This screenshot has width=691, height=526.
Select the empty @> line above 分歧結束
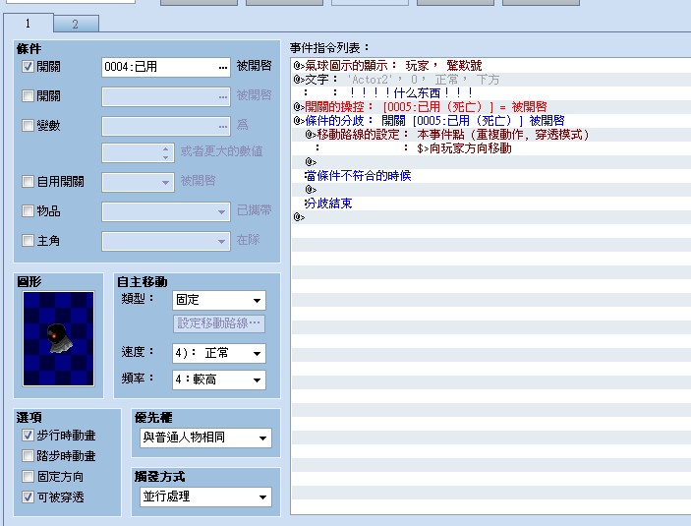click(x=490, y=190)
